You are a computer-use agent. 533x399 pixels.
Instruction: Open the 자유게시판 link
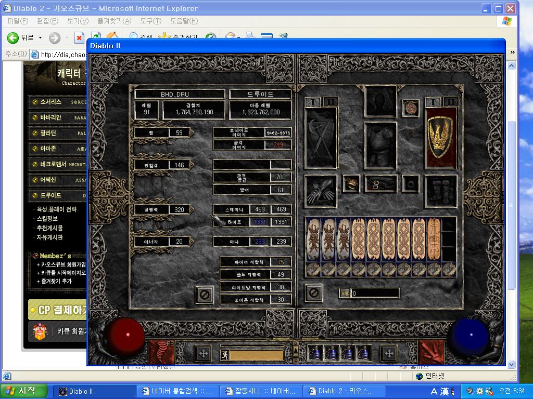click(49, 237)
